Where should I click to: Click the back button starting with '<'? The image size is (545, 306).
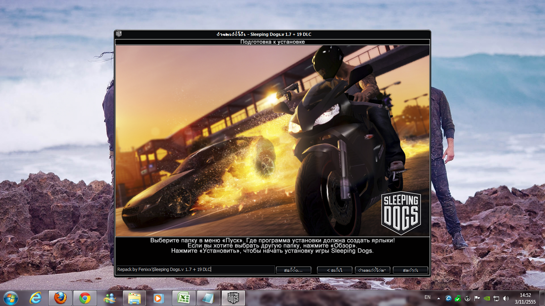335,270
